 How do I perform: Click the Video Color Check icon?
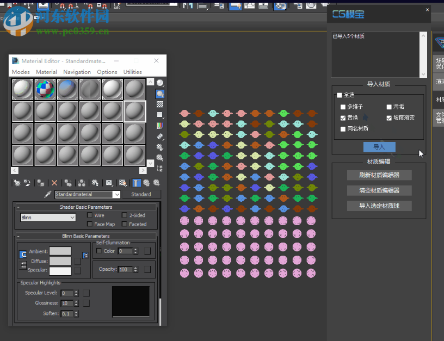tap(160, 125)
